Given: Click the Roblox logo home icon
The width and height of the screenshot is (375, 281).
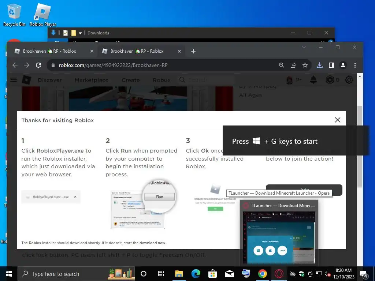Looking at the screenshot, I should tap(26, 80).
